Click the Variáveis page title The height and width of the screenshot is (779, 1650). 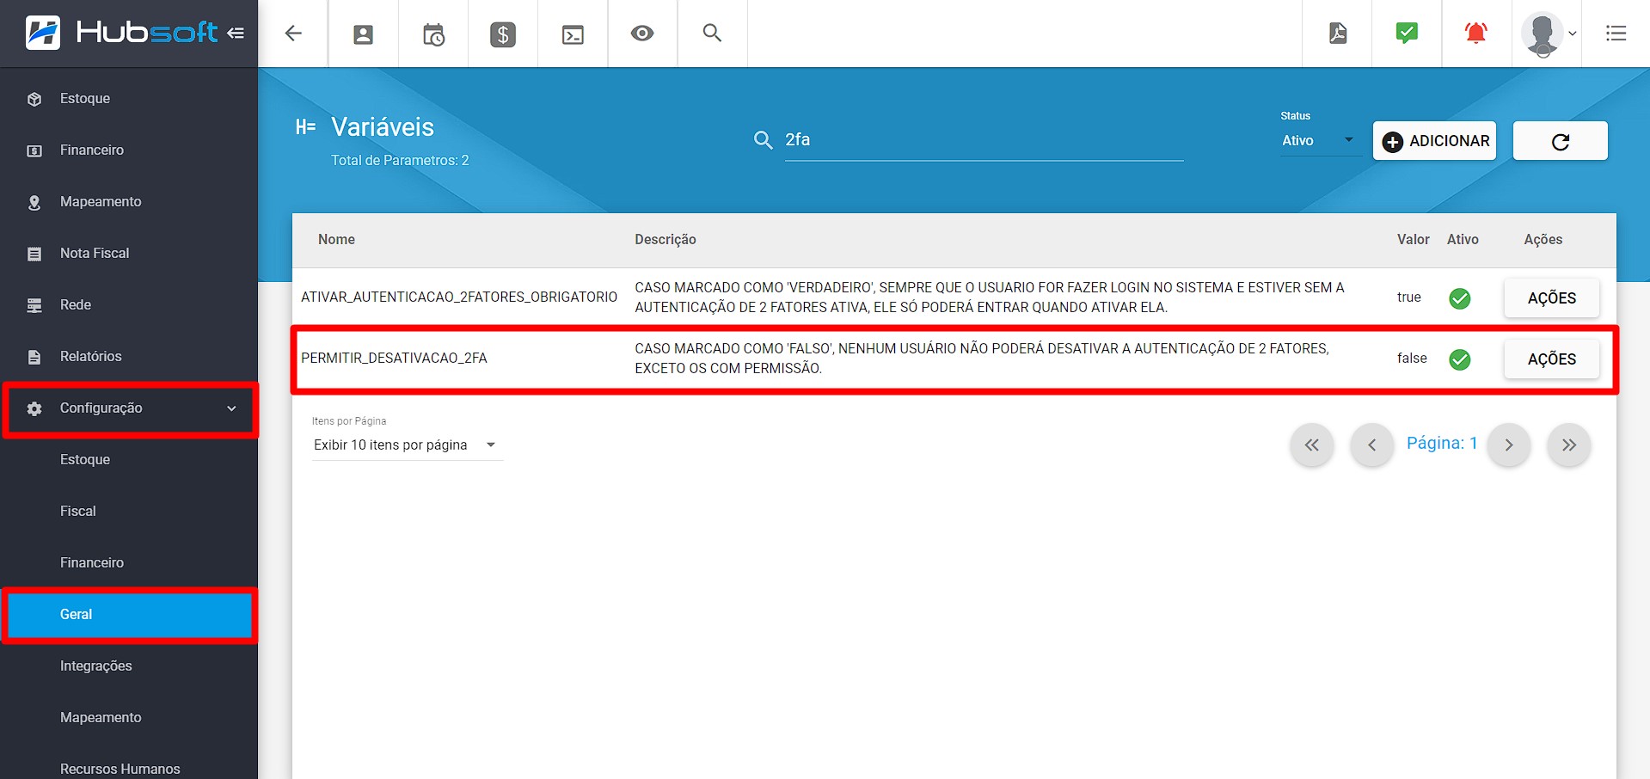[383, 127]
